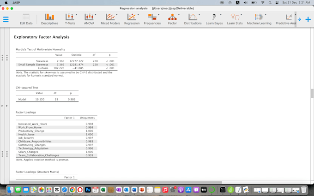Select the Chi-squared Test table title
314x196 pixels.
point(27,88)
